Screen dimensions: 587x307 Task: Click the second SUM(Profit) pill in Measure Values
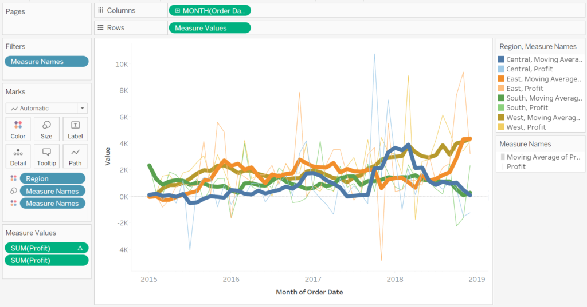(x=46, y=260)
